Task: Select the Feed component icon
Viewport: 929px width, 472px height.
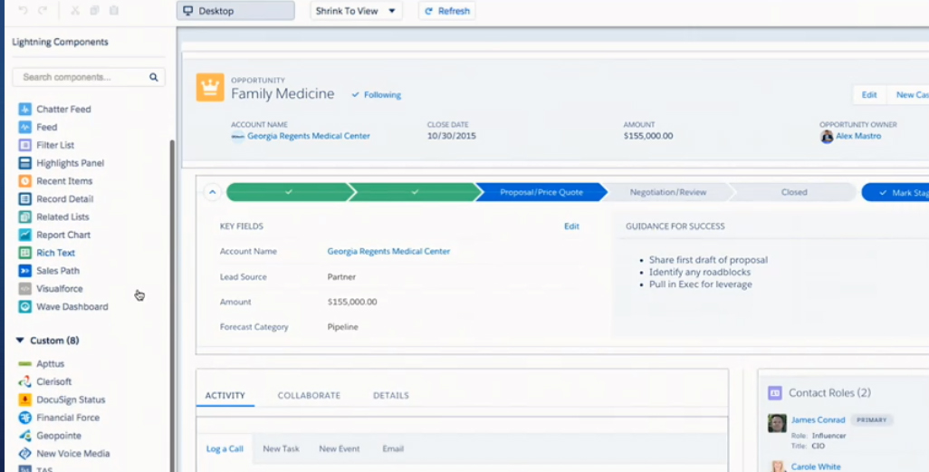Action: [24, 127]
